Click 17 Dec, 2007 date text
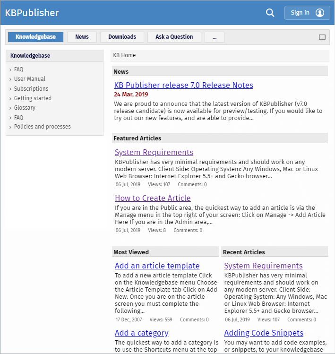The width and height of the screenshot is (335, 354). click(x=129, y=319)
